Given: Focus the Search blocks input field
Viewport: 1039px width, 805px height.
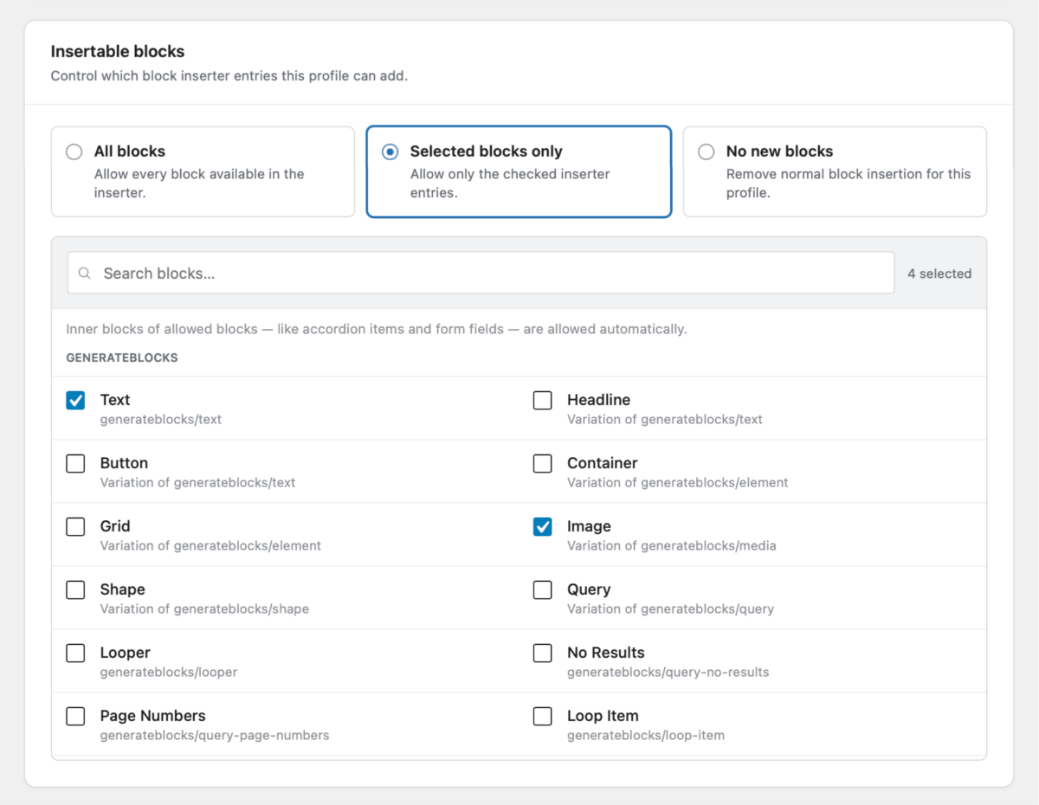Looking at the screenshot, I should [x=481, y=274].
